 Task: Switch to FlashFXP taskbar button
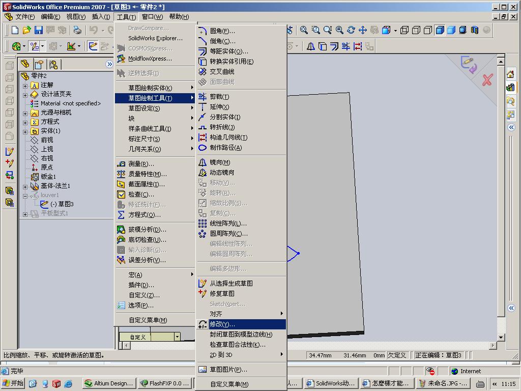click(165, 383)
